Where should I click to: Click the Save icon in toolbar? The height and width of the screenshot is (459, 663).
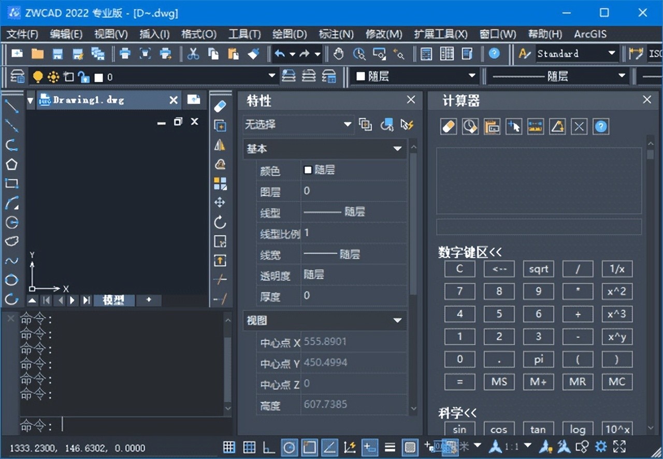point(57,53)
